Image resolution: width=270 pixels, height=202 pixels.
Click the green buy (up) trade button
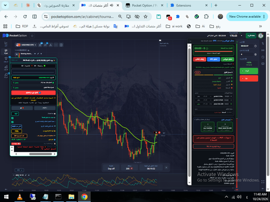tap(249, 71)
